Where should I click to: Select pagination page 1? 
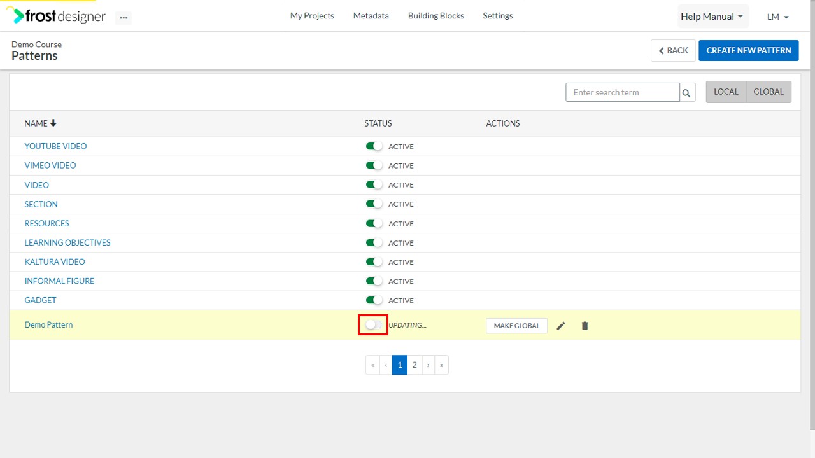(x=400, y=365)
